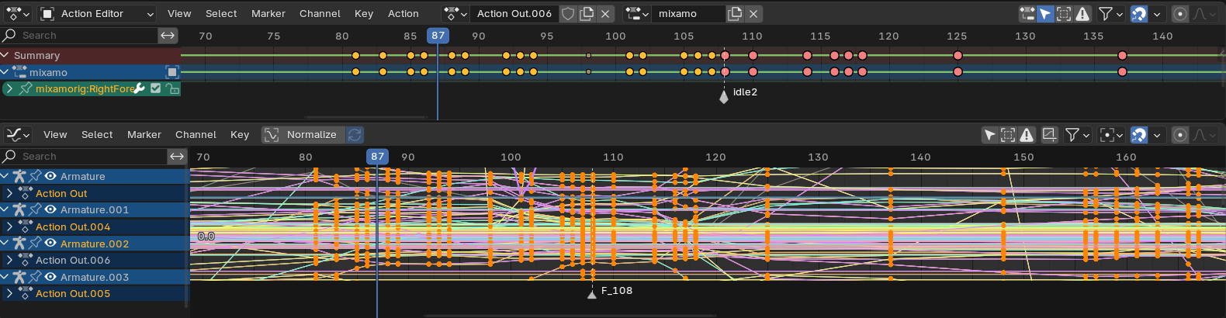
Task: Click the current frame 87 indicator in Graph Editor
Action: pyautogui.click(x=377, y=157)
